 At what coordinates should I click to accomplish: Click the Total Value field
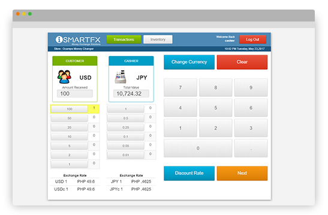(131, 94)
